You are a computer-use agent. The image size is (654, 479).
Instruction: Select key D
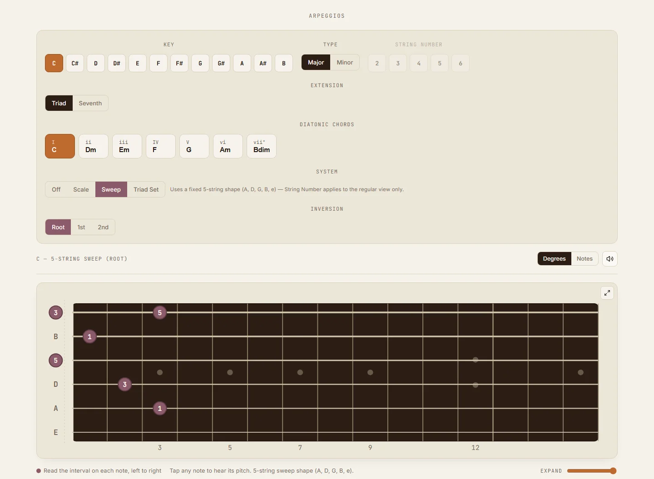[x=96, y=63]
